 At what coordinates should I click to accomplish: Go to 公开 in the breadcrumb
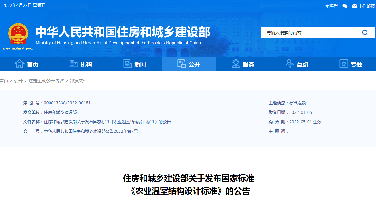click(x=18, y=81)
